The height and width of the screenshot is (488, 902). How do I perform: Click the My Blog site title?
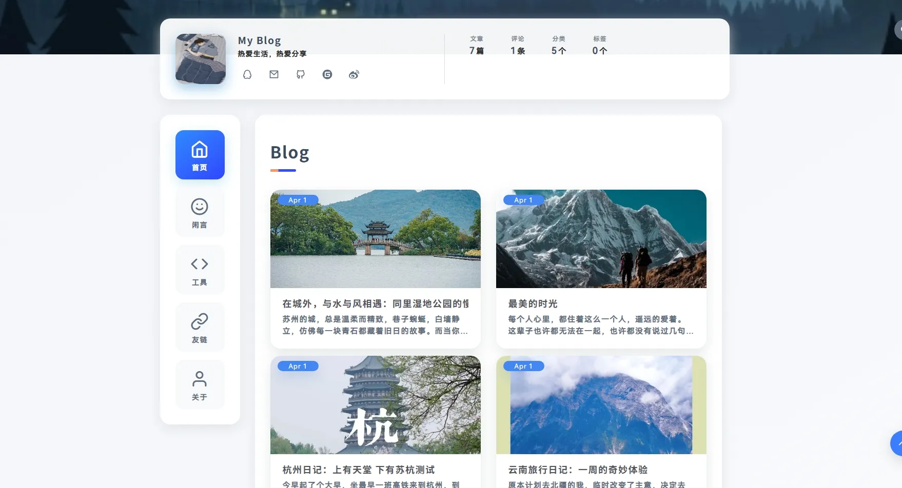pos(260,40)
